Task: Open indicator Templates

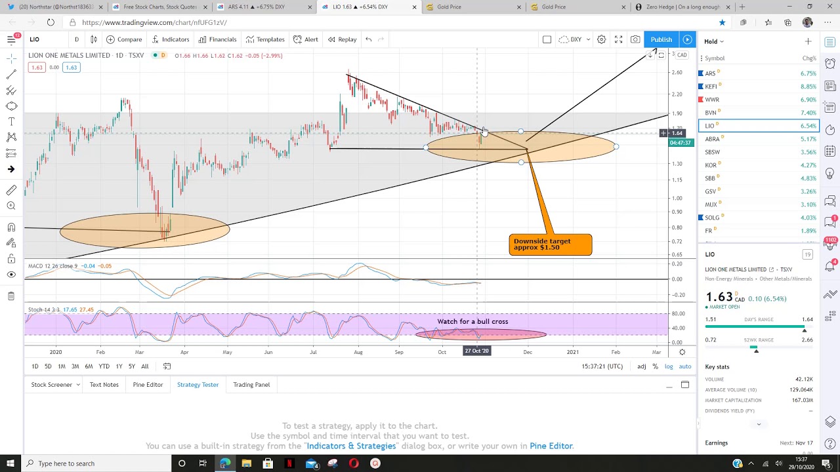Action: point(265,39)
